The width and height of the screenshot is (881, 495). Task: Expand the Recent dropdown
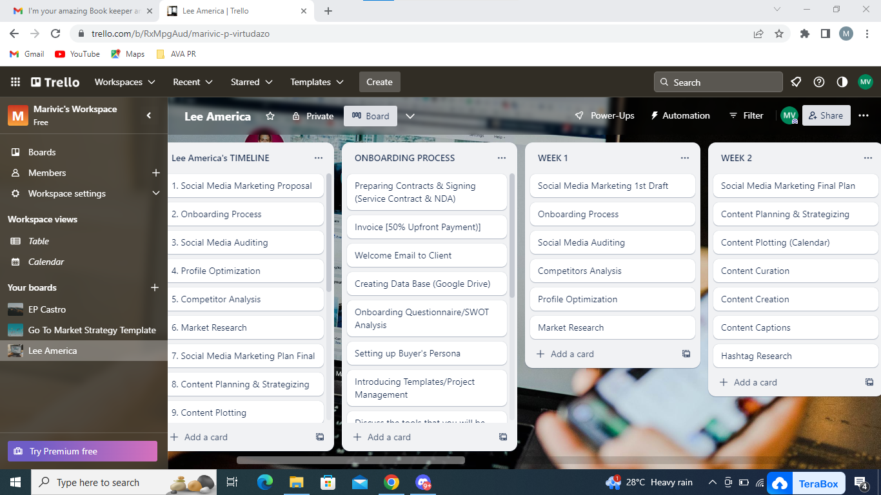(x=193, y=82)
